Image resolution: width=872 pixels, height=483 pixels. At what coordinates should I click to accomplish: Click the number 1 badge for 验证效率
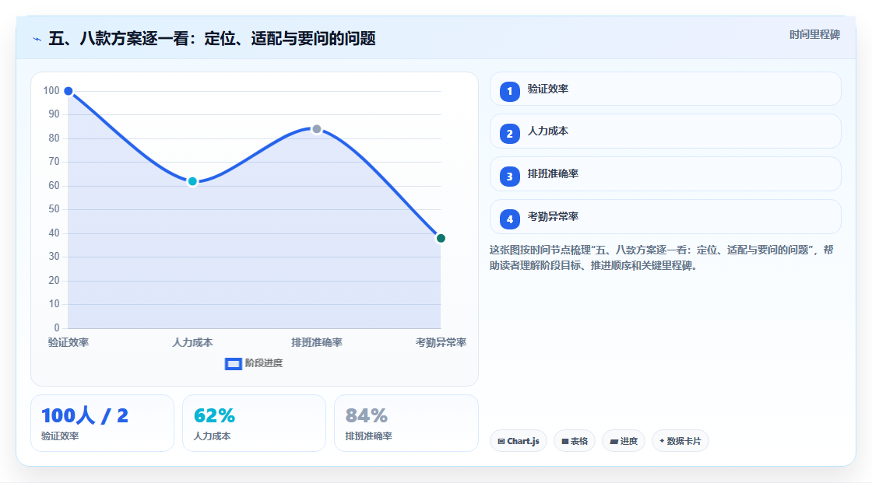coord(509,91)
